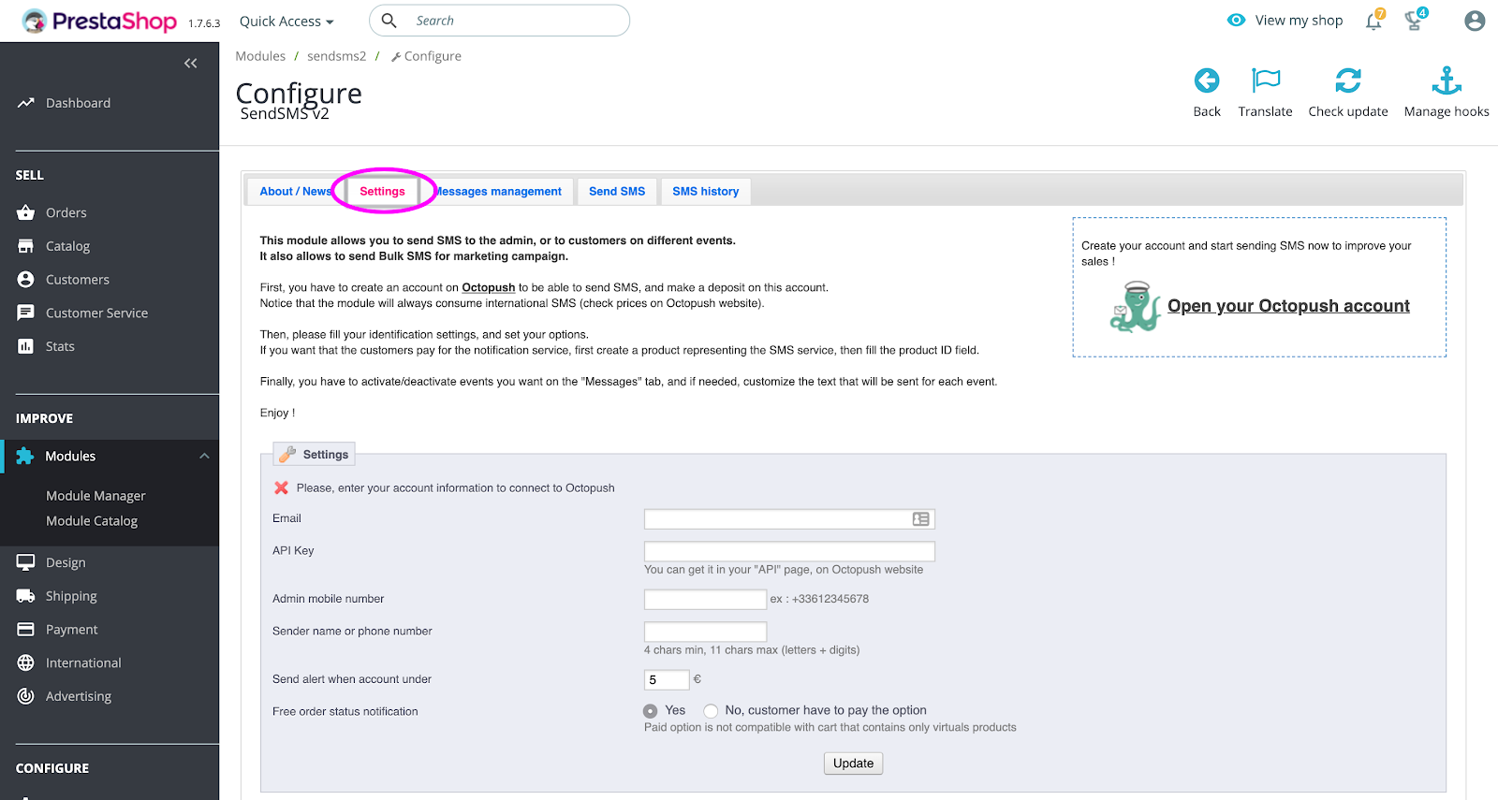This screenshot has height=800, width=1498.
Task: Switch to Messages management tab
Action: tap(498, 191)
